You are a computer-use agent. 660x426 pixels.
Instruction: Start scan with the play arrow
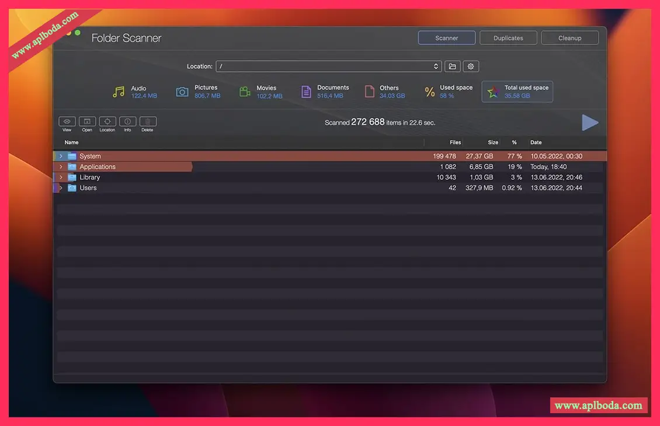click(x=590, y=123)
